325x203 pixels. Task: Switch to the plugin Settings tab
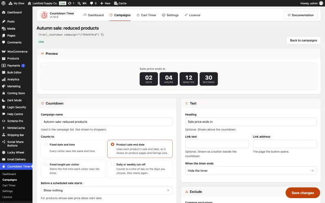(170, 15)
